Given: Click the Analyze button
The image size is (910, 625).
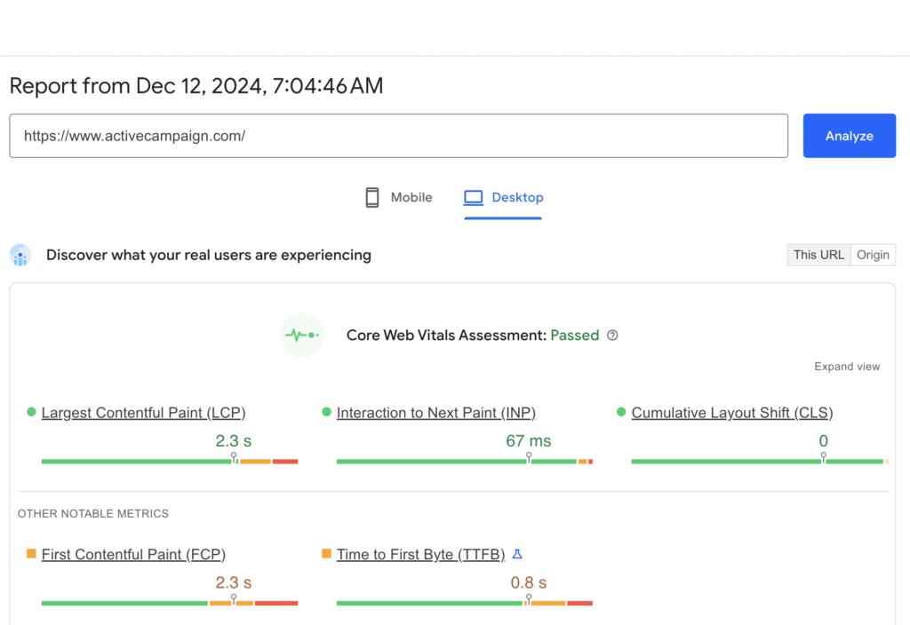Looking at the screenshot, I should (x=849, y=136).
